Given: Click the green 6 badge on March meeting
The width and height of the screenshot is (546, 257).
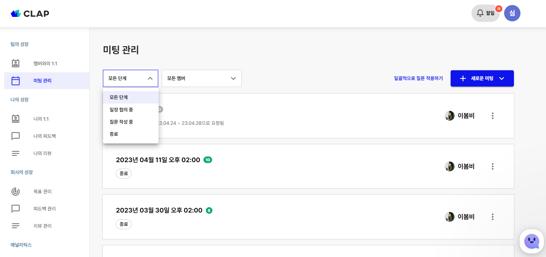Looking at the screenshot, I should [x=209, y=210].
